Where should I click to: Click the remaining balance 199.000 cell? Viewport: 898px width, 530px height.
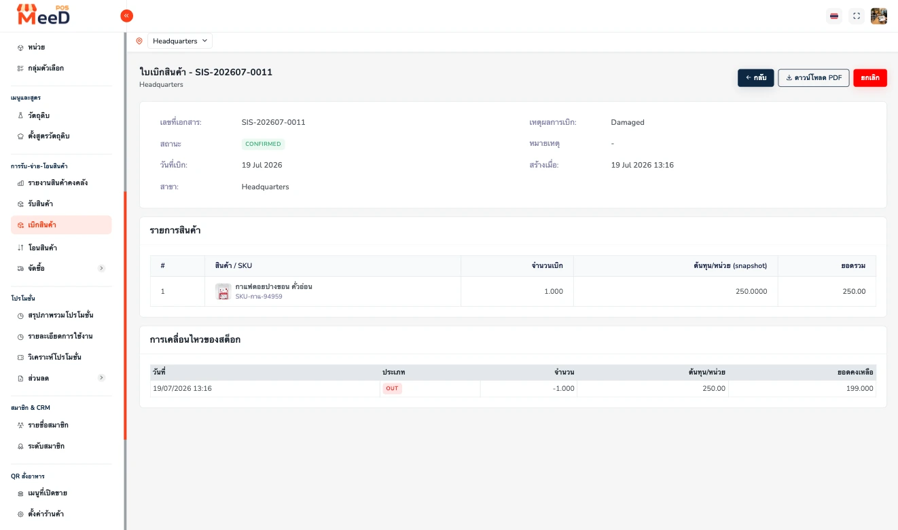[x=802, y=388]
